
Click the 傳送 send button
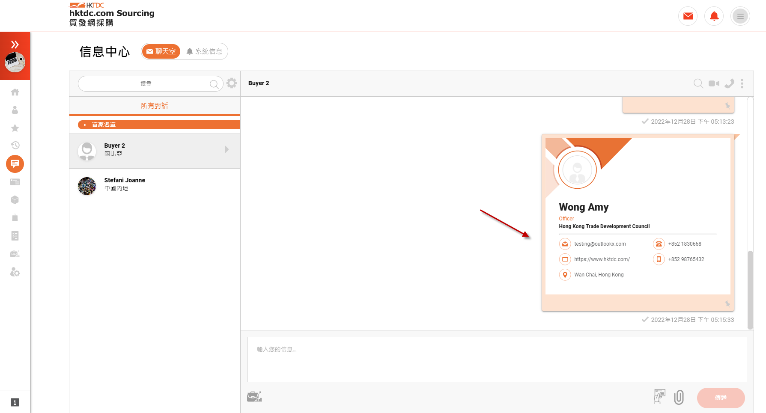(x=721, y=398)
